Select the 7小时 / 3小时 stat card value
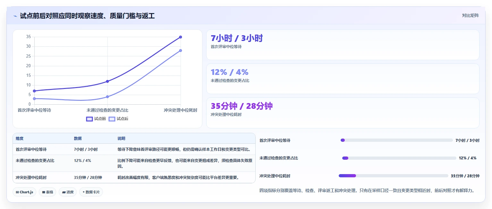Screen dimensions: 492x209 [237, 38]
